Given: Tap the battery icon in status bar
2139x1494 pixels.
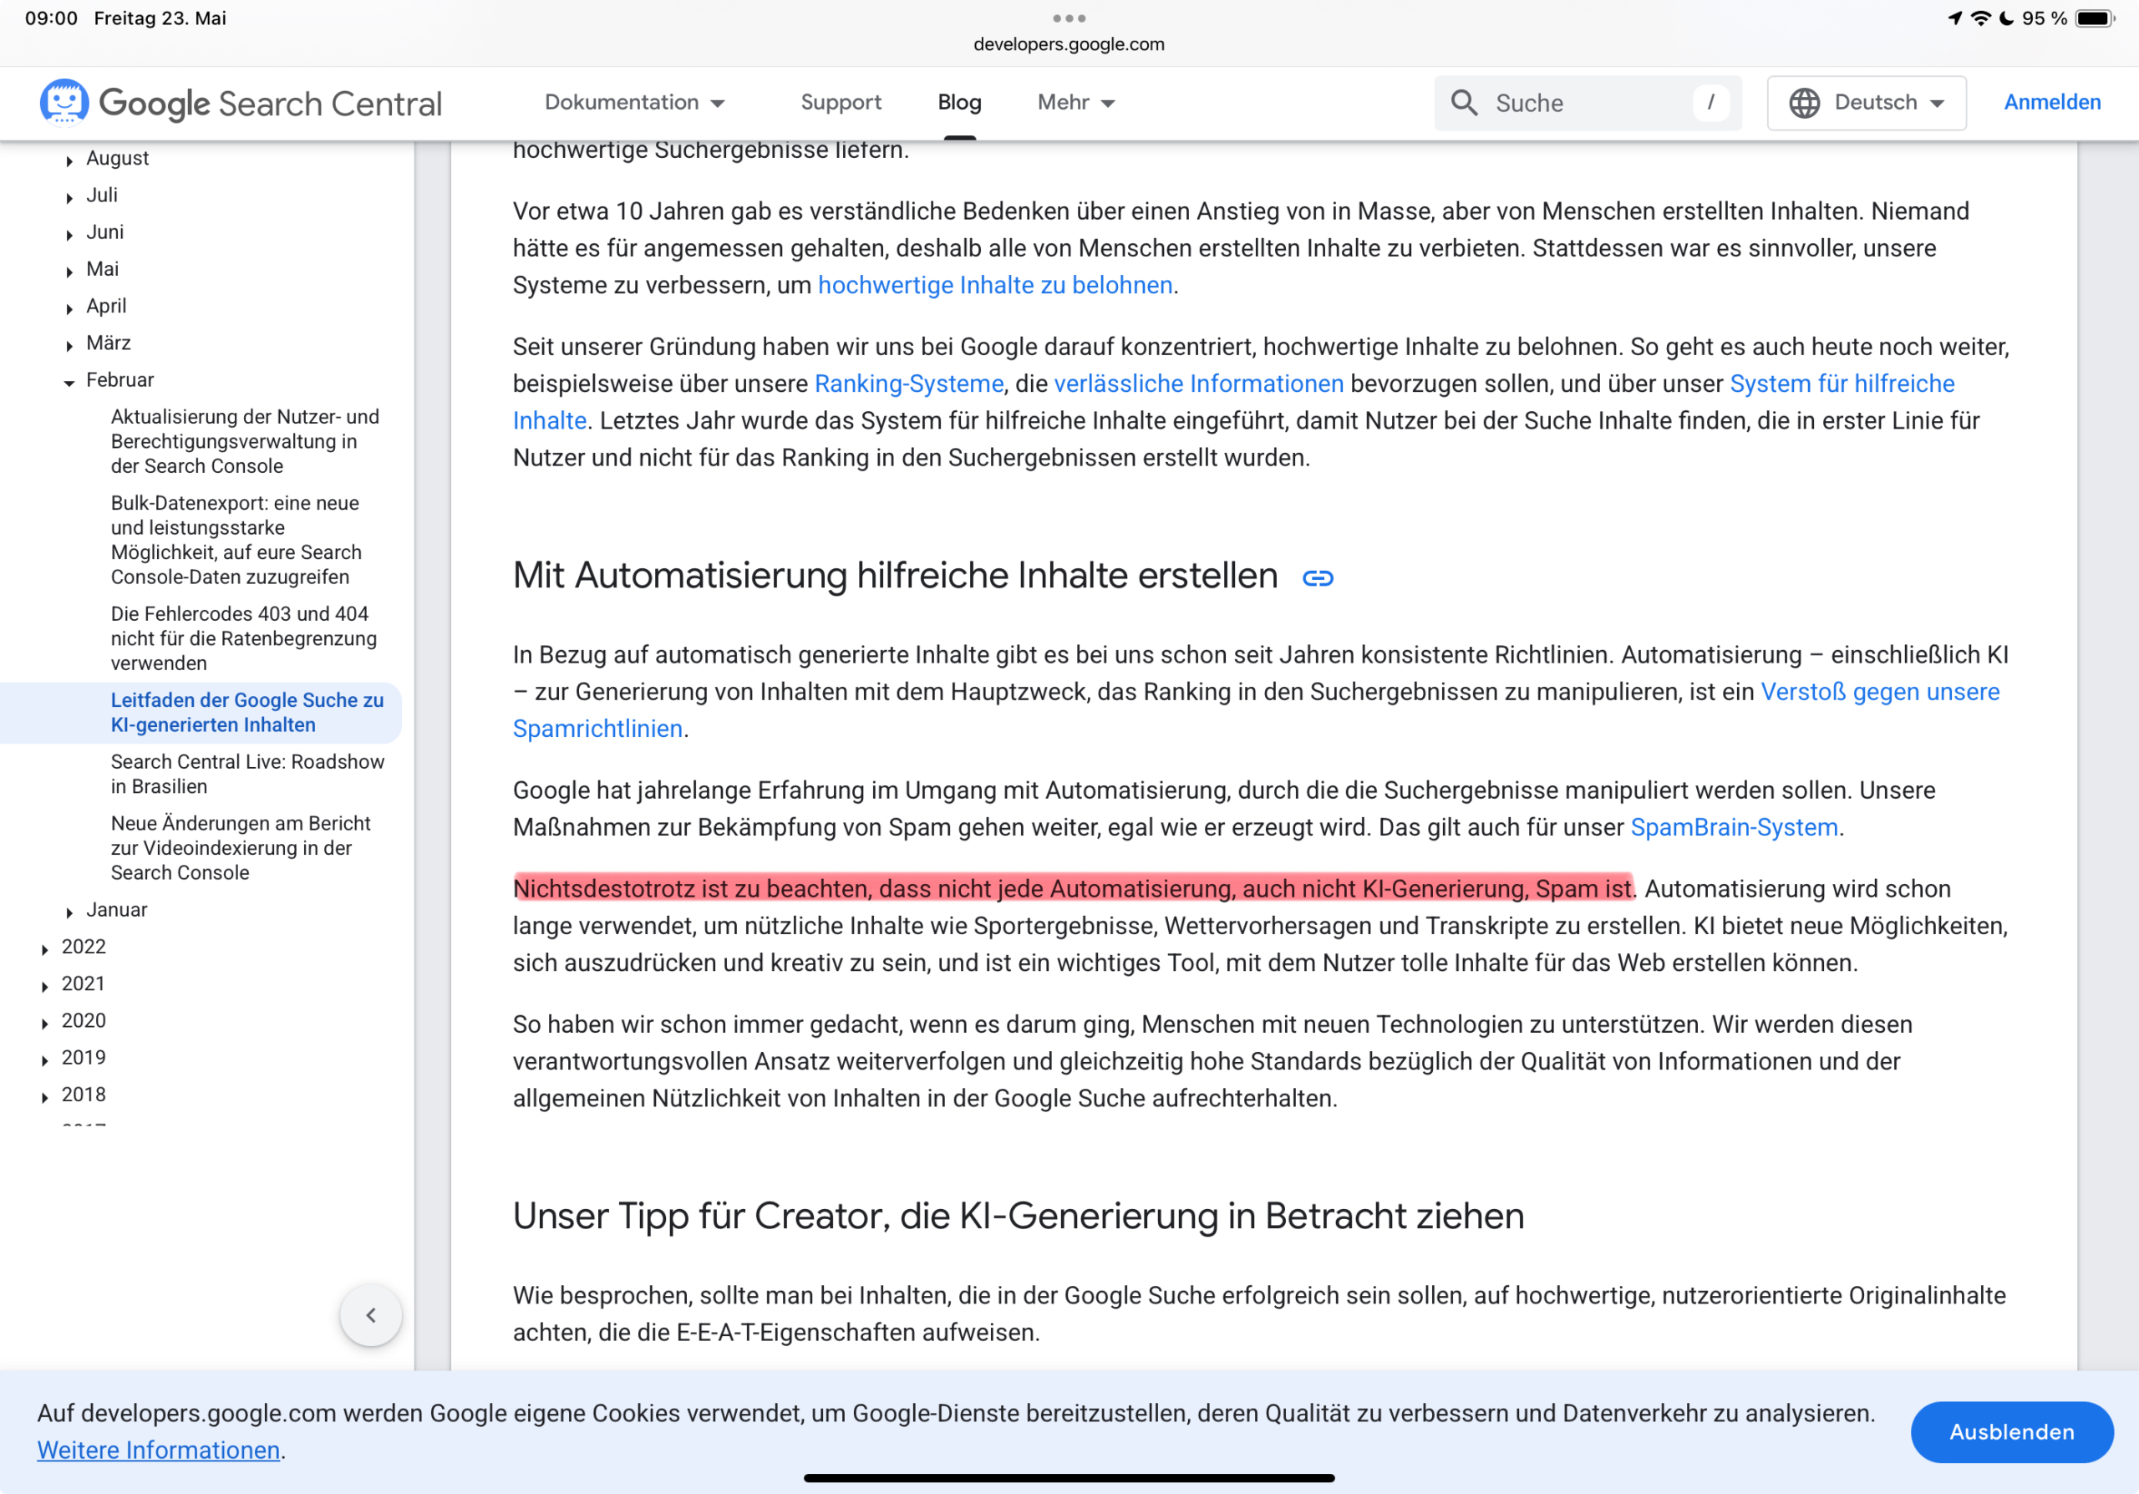Looking at the screenshot, I should point(2096,18).
